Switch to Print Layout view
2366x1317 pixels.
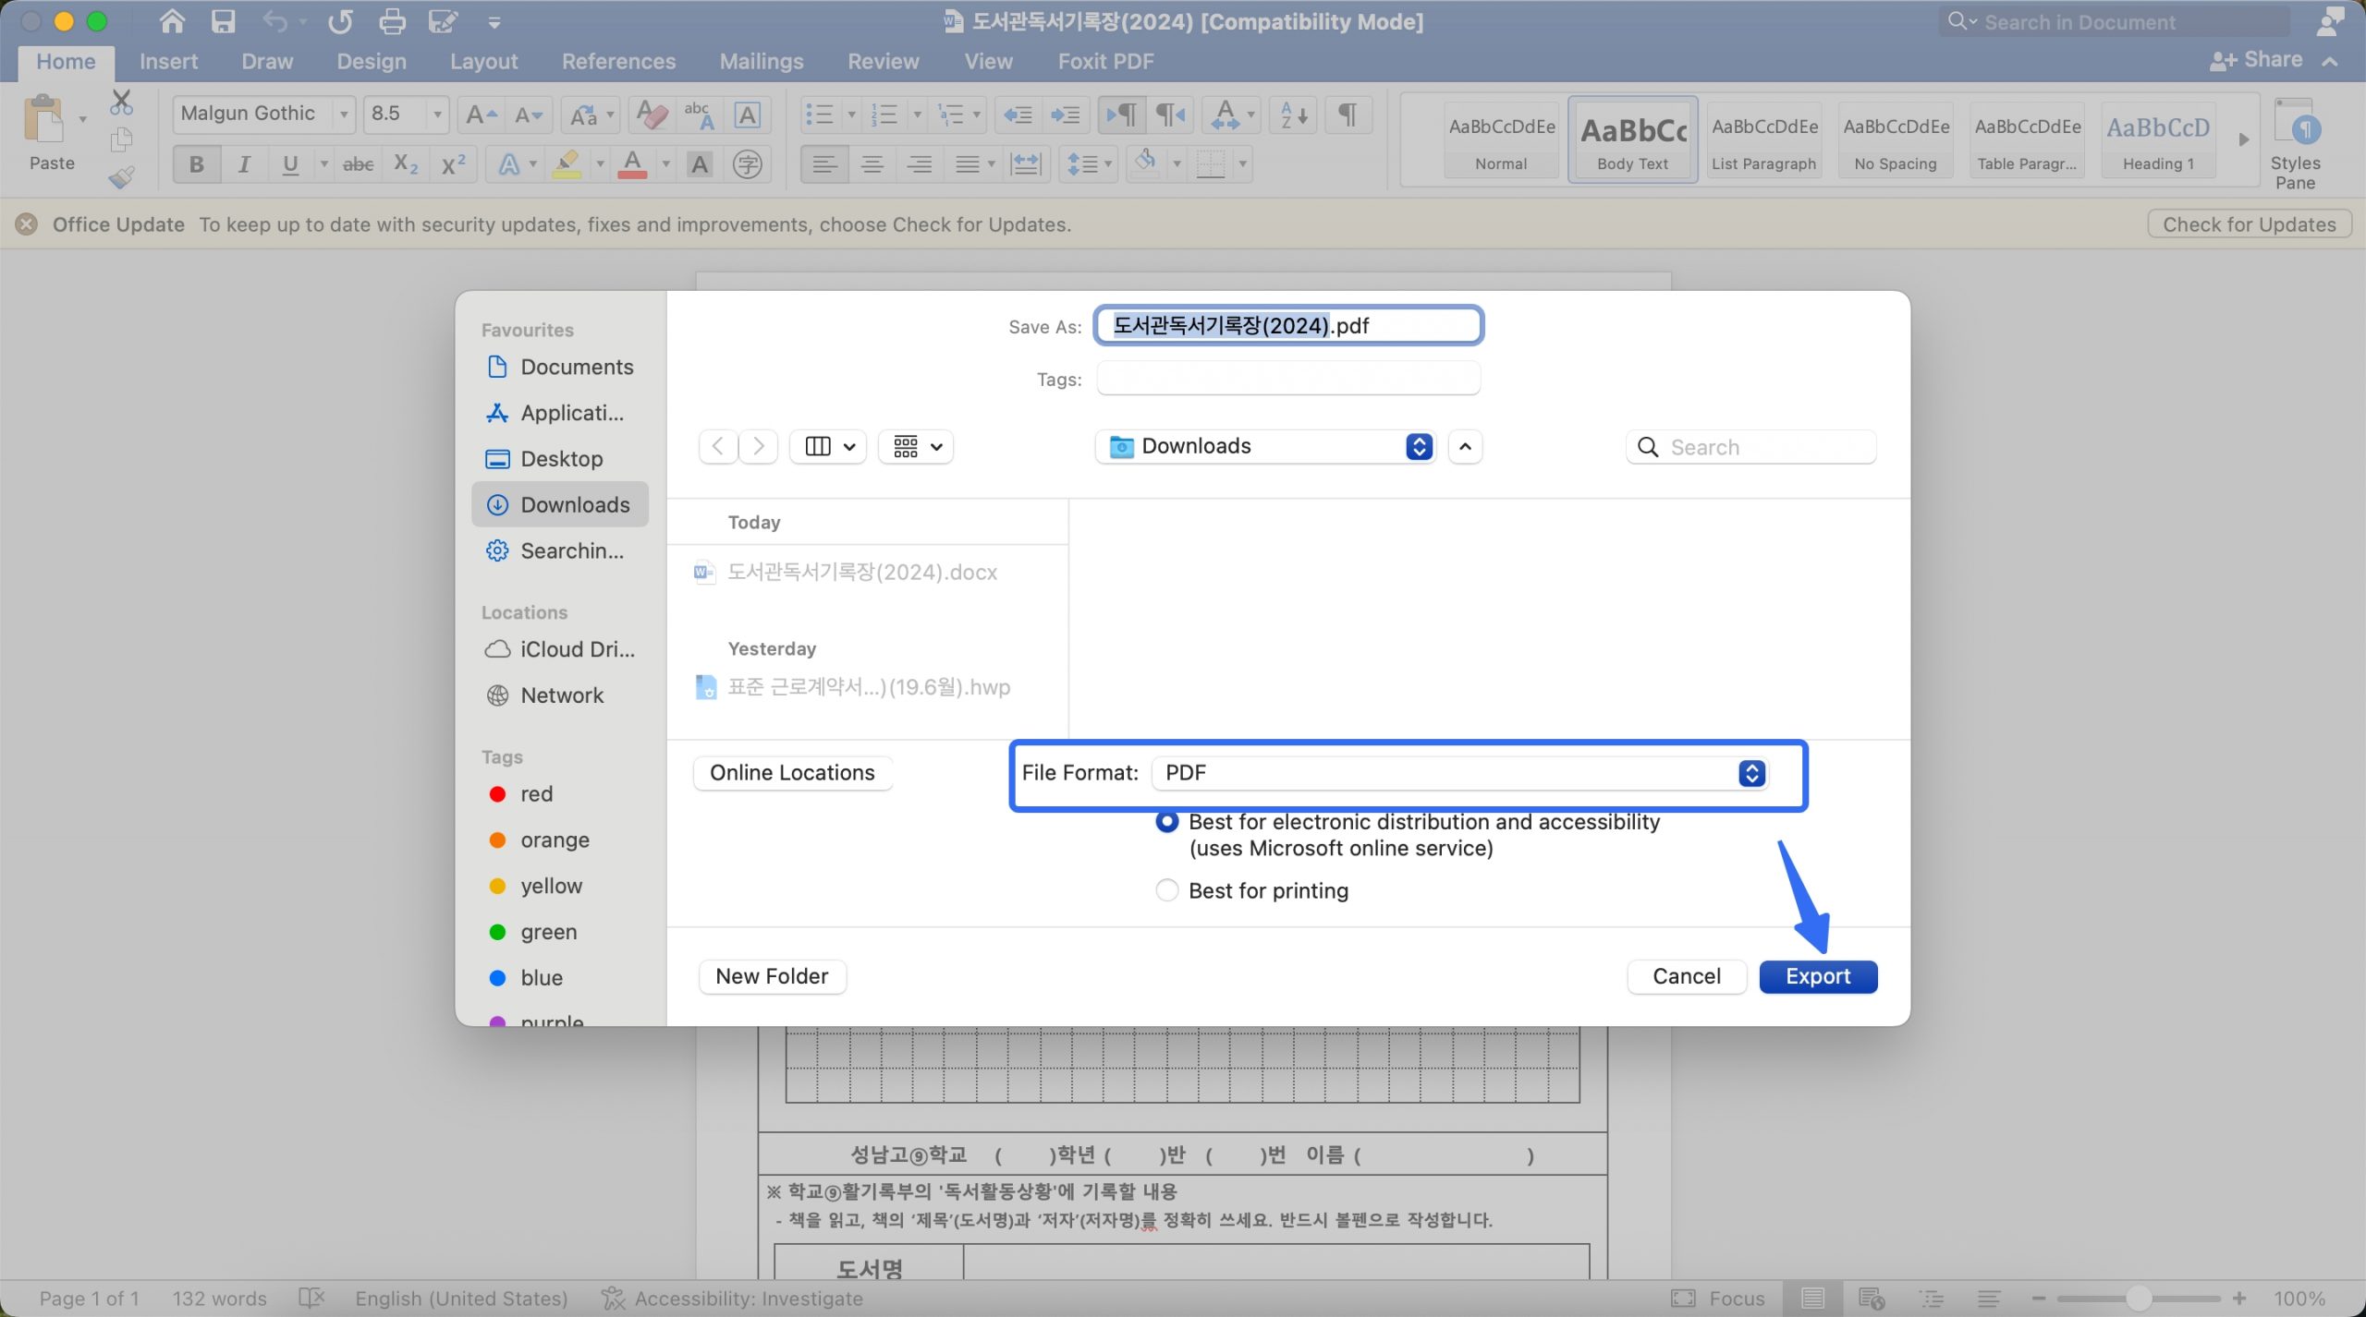click(x=1812, y=1299)
